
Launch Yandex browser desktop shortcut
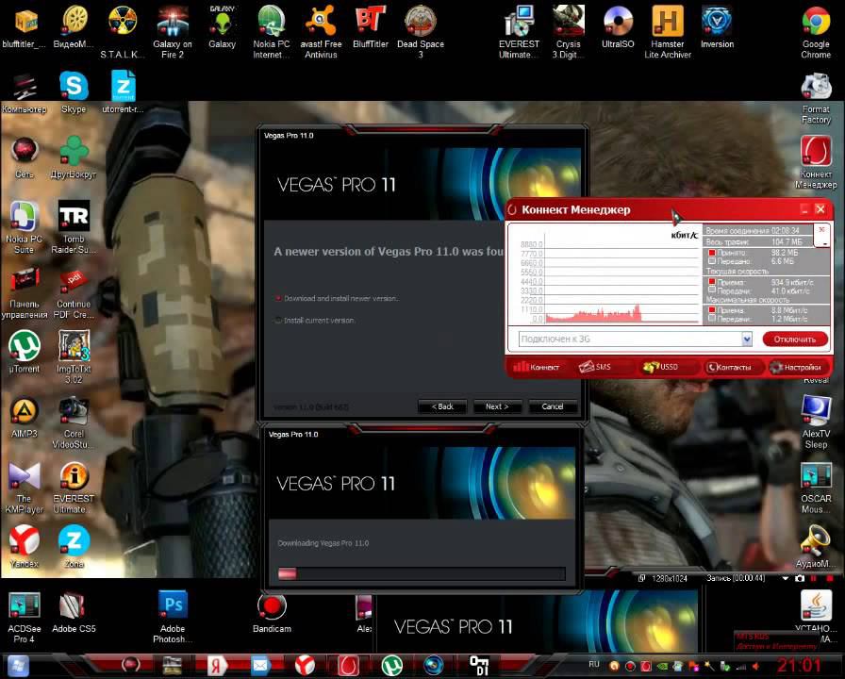point(25,547)
